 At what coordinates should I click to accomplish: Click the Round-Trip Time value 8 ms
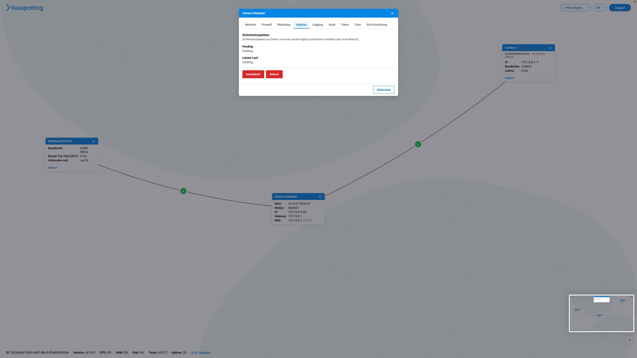83,156
